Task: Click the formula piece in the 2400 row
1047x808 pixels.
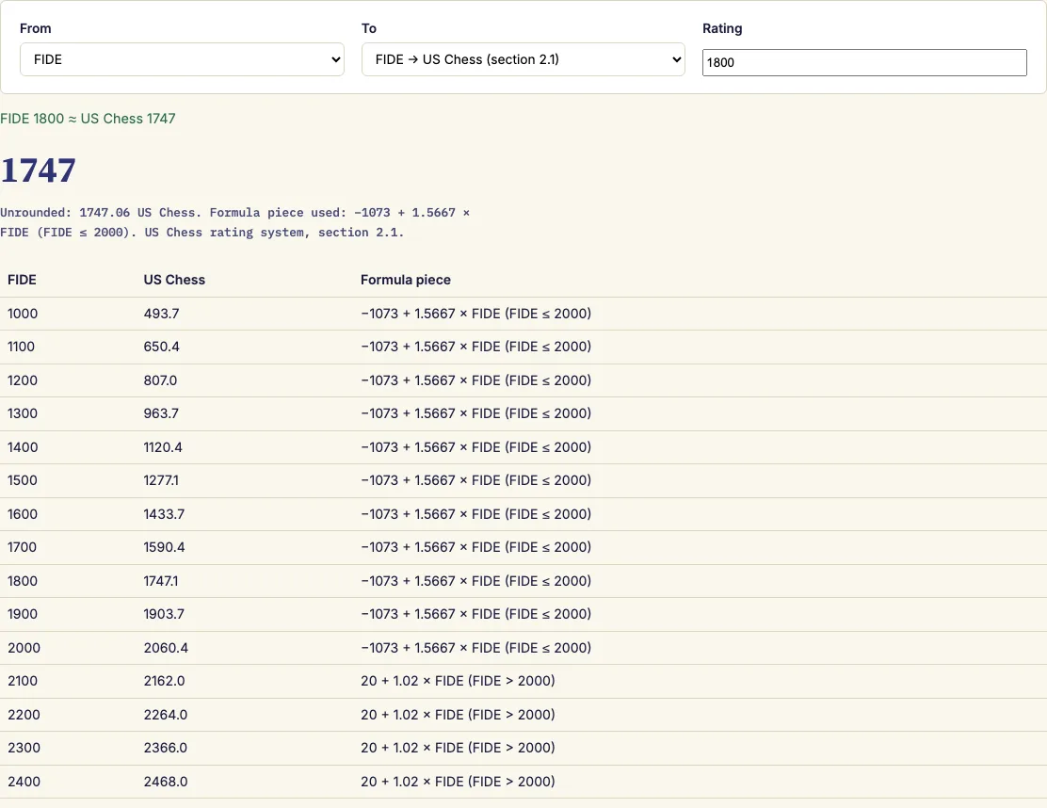Action: click(x=458, y=782)
